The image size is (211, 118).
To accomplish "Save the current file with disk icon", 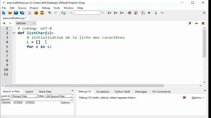I will click(16, 13).
